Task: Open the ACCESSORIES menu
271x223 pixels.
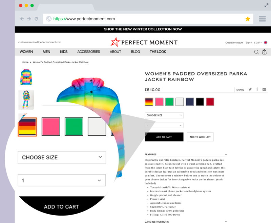Action: click(89, 52)
